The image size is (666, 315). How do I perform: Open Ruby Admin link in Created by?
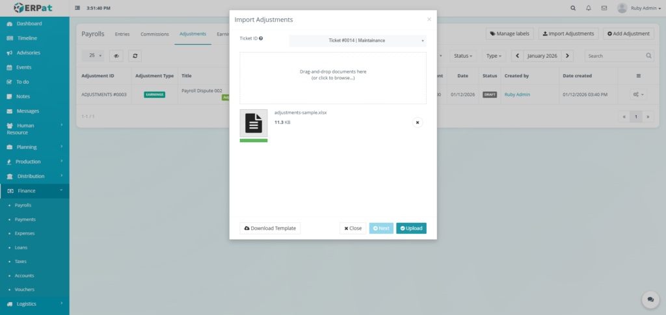pos(517,95)
